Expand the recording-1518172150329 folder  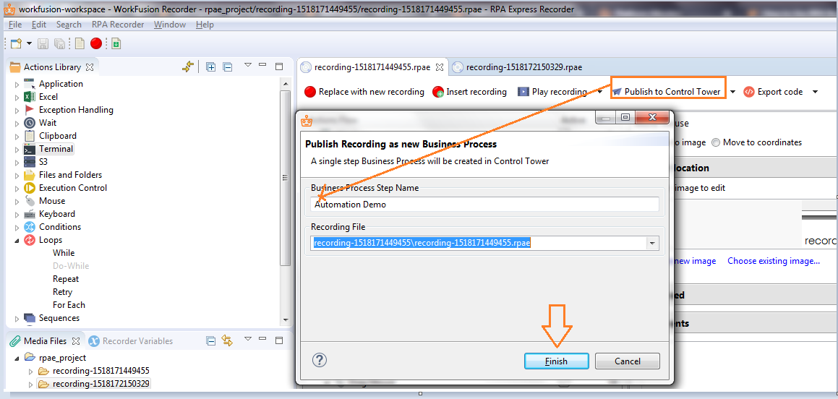tap(30, 384)
